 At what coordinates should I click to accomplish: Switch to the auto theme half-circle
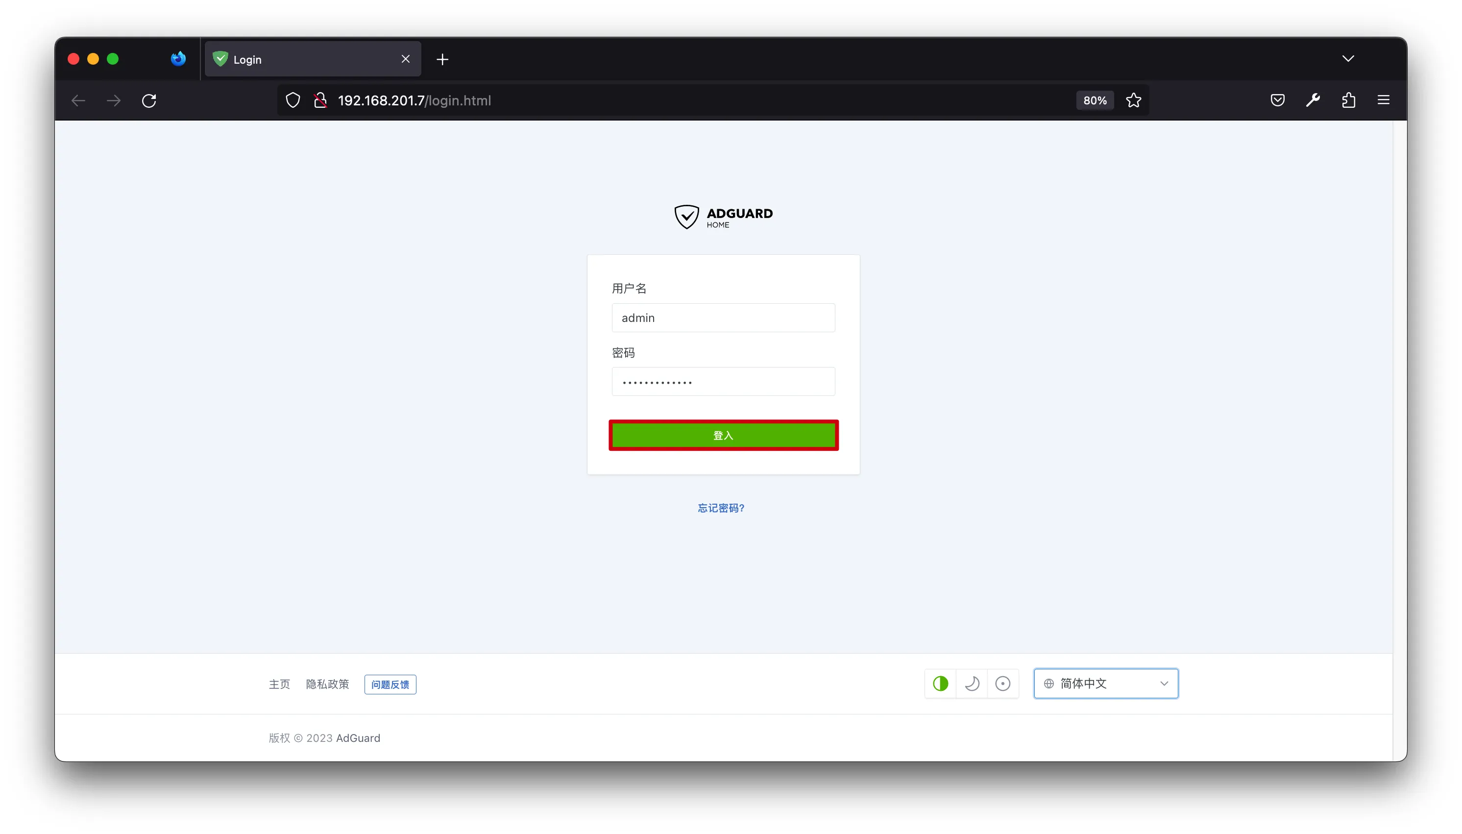pyautogui.click(x=940, y=684)
